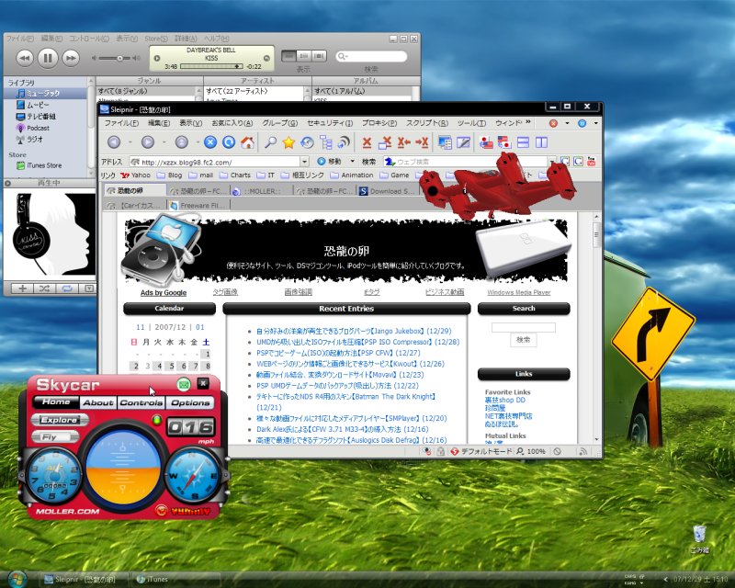The height and width of the screenshot is (588, 735).
Task: Open 裏技shop DD favorite link
Action: [x=504, y=400]
